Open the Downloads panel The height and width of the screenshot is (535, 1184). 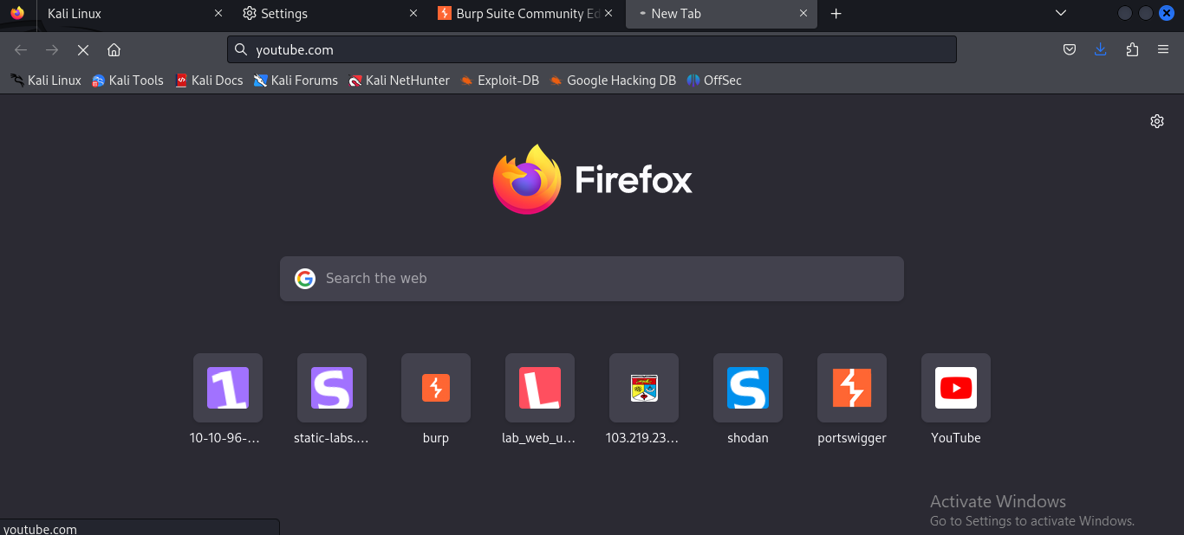(x=1101, y=50)
